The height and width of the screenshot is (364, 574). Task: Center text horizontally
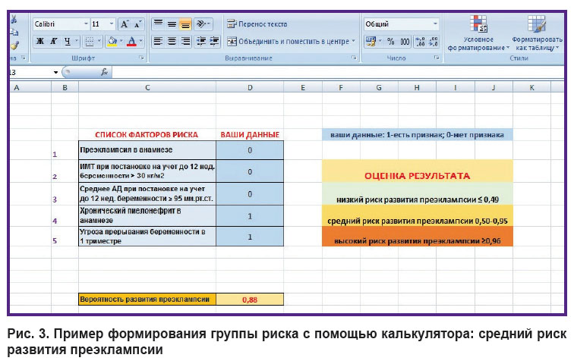(172, 41)
